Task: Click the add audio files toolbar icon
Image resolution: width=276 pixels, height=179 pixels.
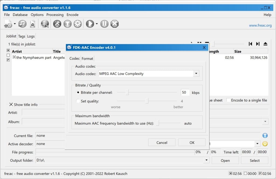Action: click(8, 24)
